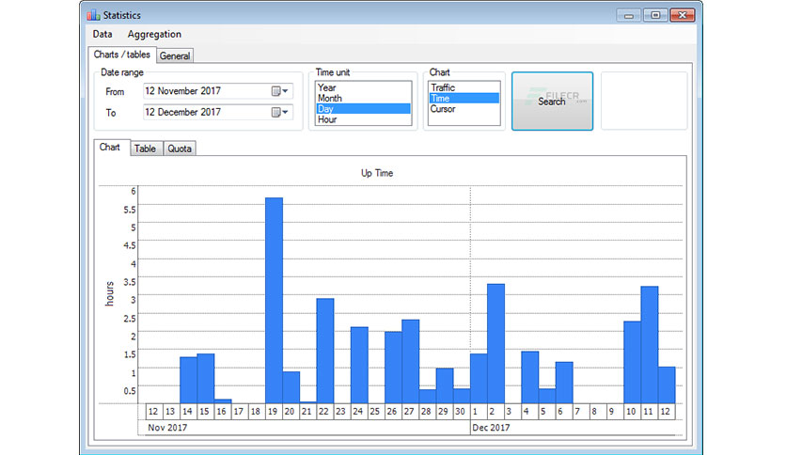Click the Search button
Screen dimensions: 786x455
tap(552, 102)
